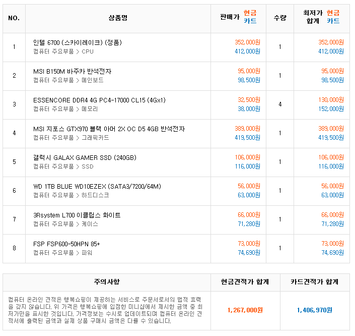Click row number 8 in NO. column

click(14, 248)
